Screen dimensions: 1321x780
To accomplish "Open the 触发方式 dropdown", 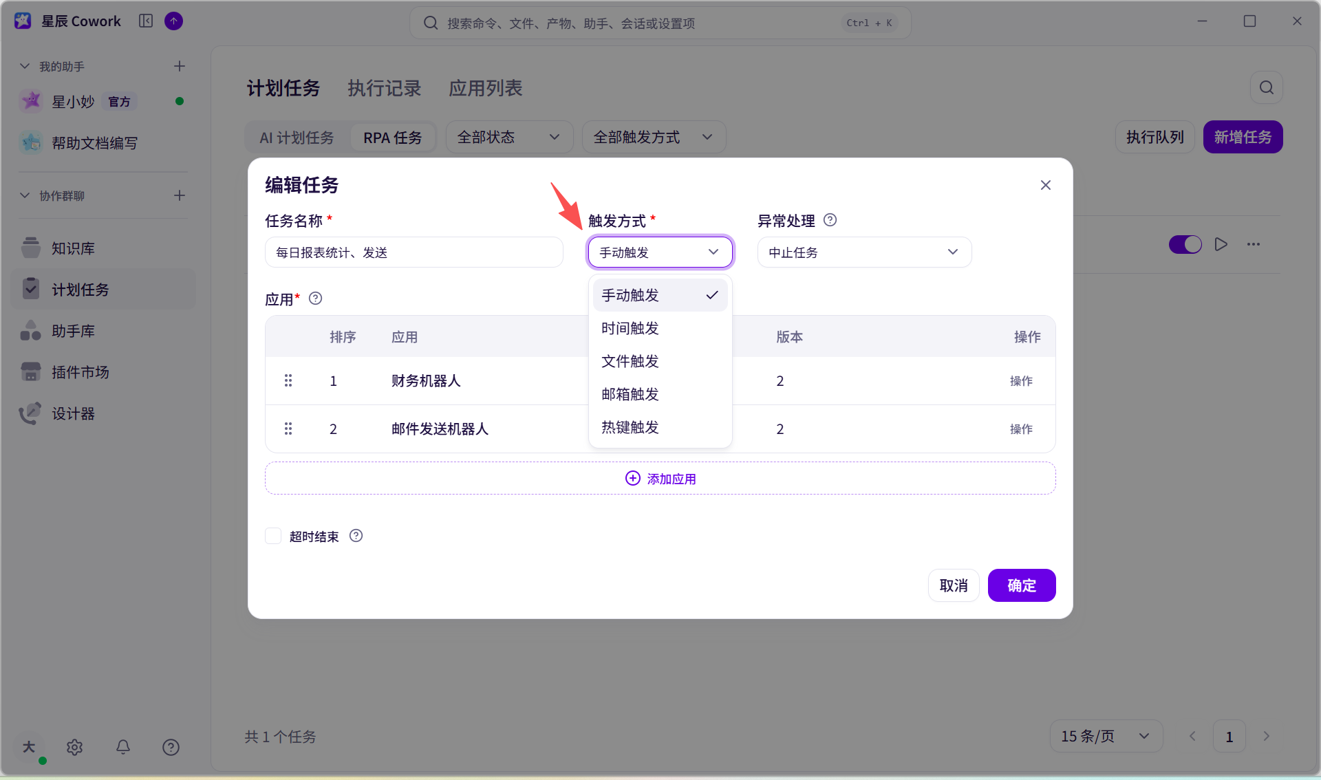I will [x=660, y=252].
